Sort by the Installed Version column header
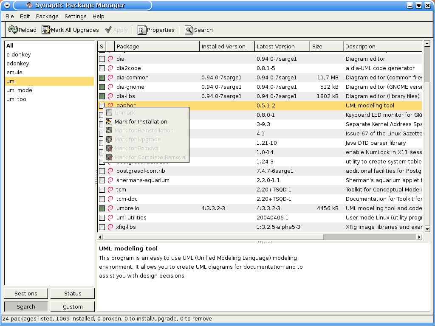 click(227, 46)
